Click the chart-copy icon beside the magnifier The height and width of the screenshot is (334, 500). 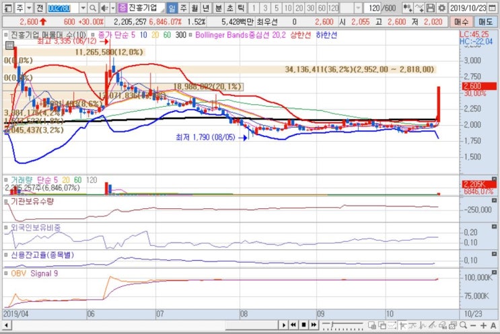(453, 325)
